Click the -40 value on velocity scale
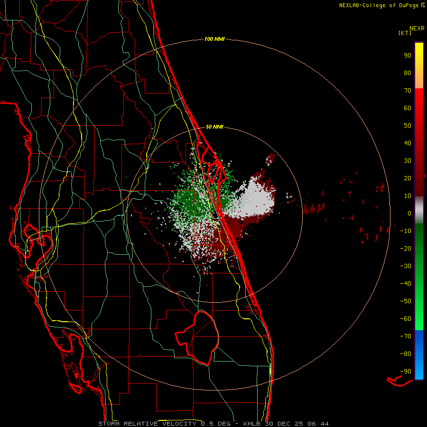The image size is (427, 427). [406, 284]
